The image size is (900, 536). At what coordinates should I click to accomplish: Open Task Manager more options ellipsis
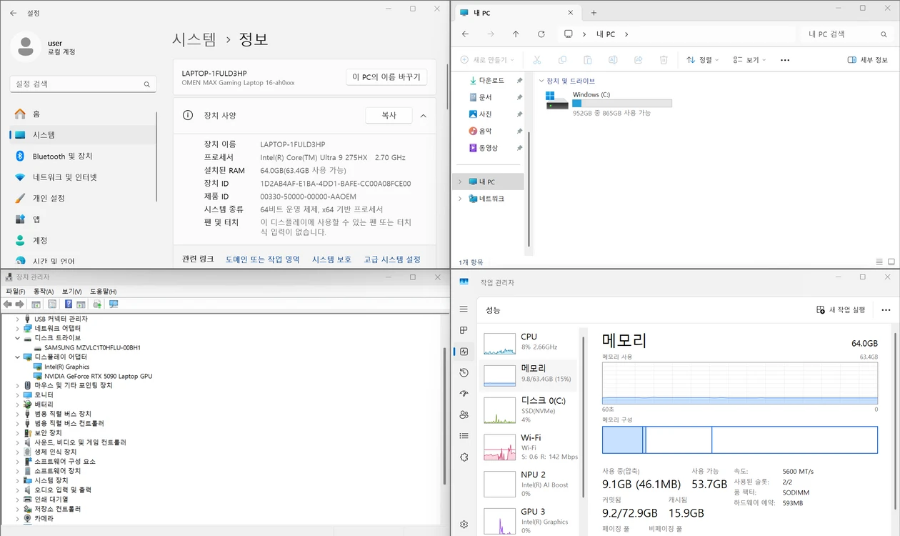pyautogui.click(x=886, y=309)
